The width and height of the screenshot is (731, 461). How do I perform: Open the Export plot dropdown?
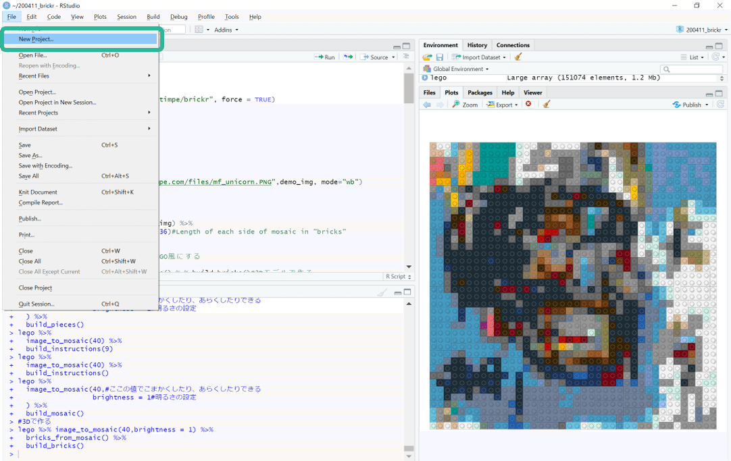pos(502,105)
